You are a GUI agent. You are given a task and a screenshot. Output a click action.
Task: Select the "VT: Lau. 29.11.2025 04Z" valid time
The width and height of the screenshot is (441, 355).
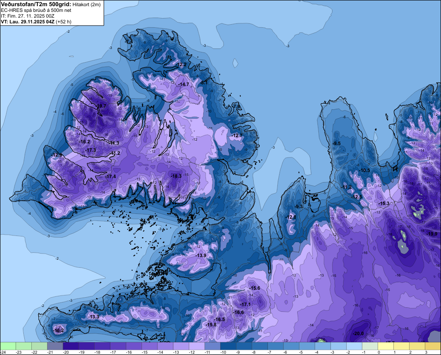click(x=28, y=22)
